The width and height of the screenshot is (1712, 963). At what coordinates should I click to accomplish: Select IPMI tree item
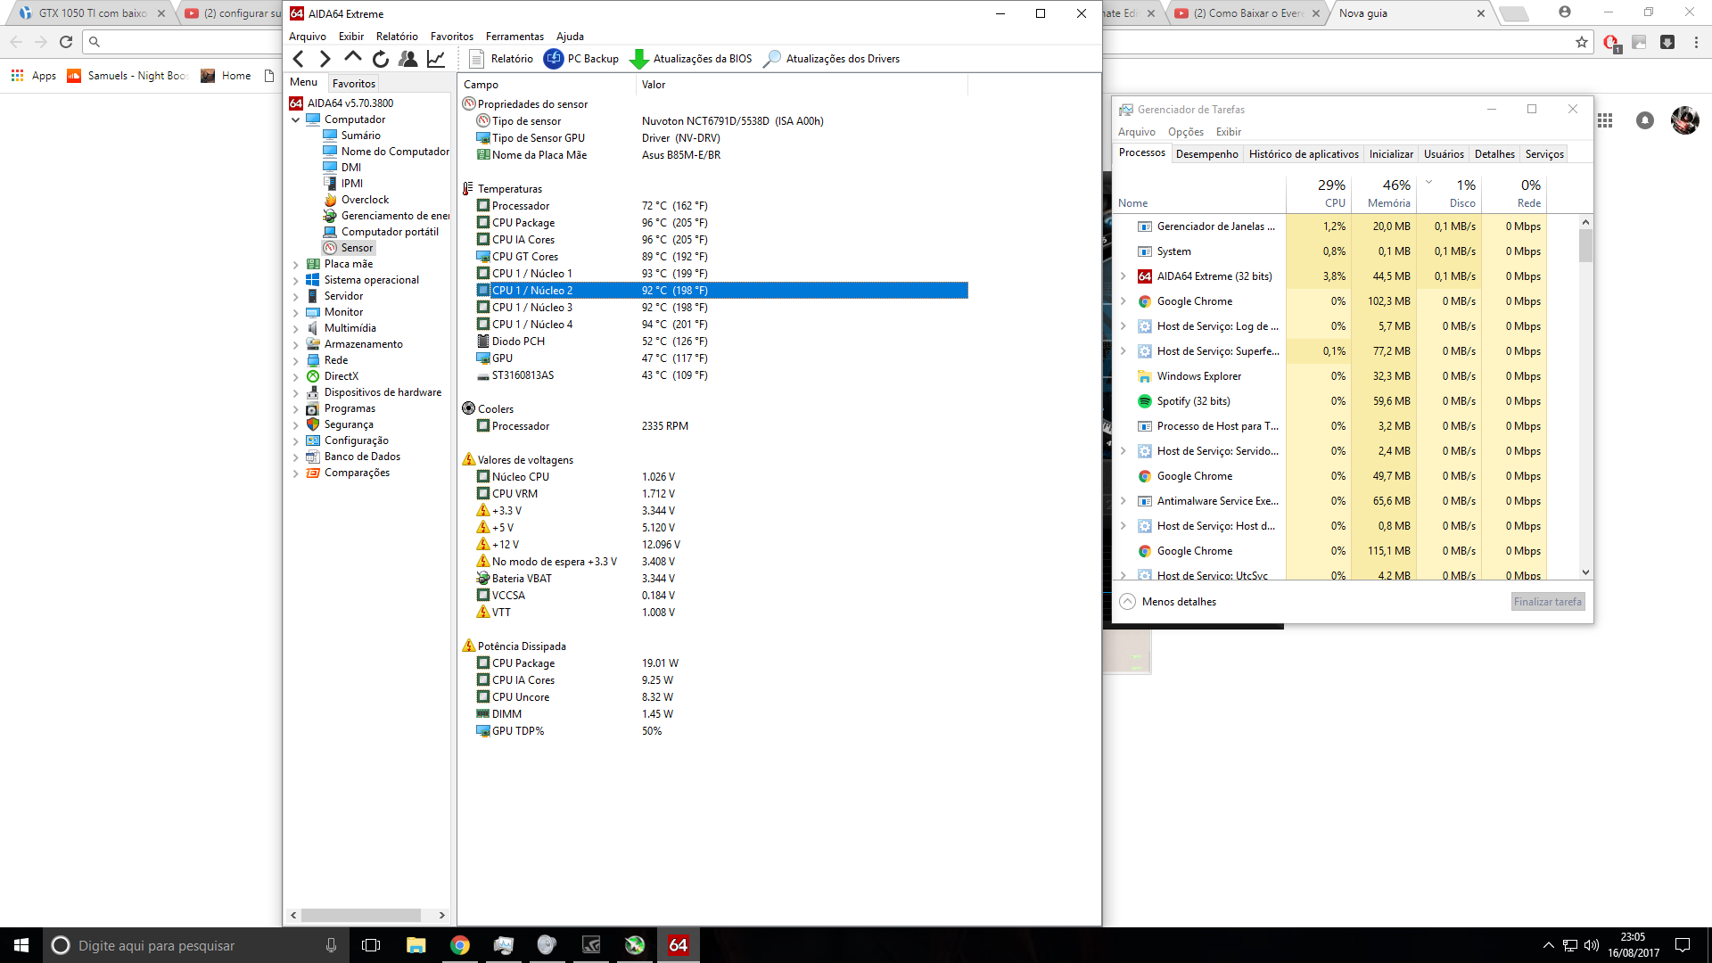pos(352,184)
